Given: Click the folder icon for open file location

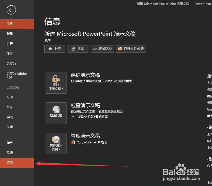Looking at the screenshot, I should (x=120, y=49).
